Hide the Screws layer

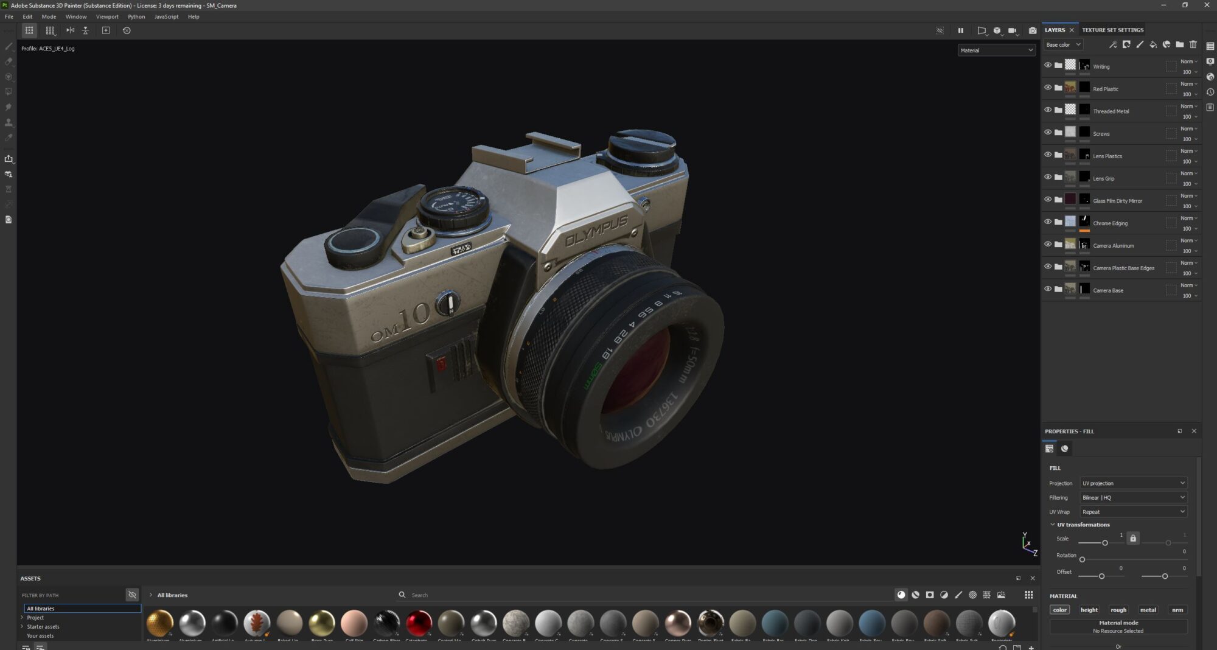tap(1048, 132)
